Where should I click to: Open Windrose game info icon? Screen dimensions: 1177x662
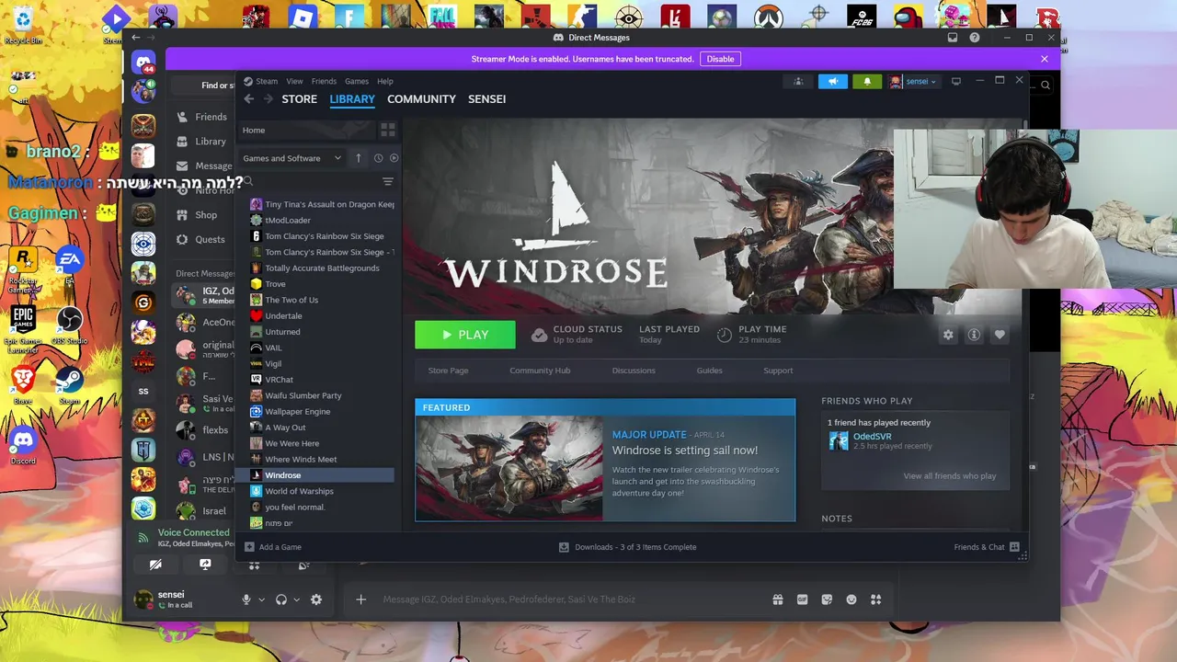(x=974, y=335)
